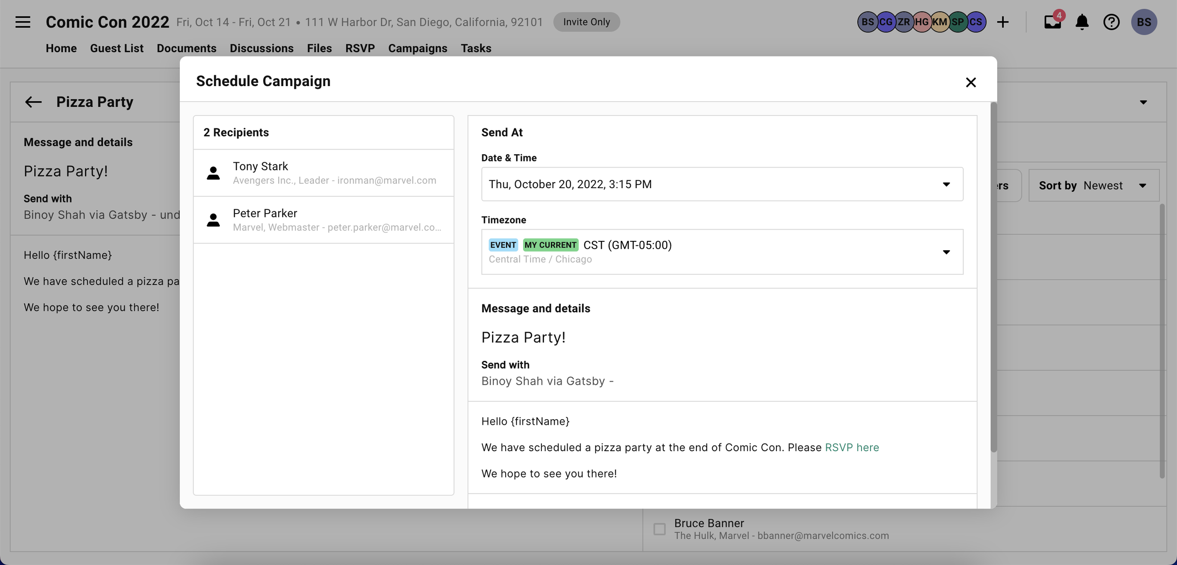Open the help question mark icon
This screenshot has height=565, width=1177.
point(1111,22)
